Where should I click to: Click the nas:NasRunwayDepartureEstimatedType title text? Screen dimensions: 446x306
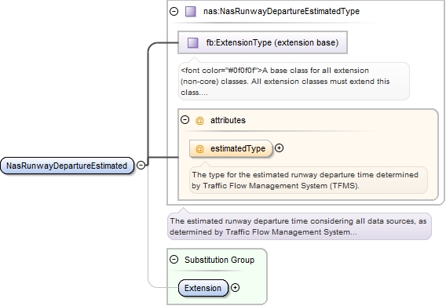(281, 11)
